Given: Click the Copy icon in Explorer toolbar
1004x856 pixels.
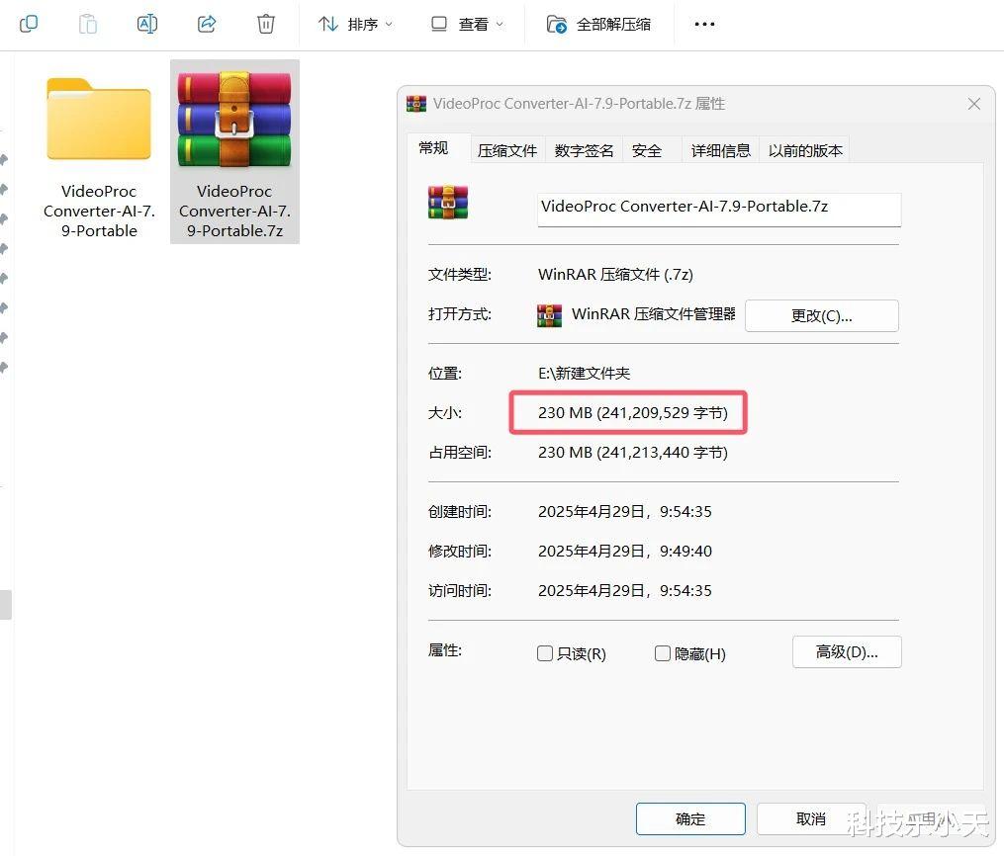Looking at the screenshot, I should click(29, 25).
